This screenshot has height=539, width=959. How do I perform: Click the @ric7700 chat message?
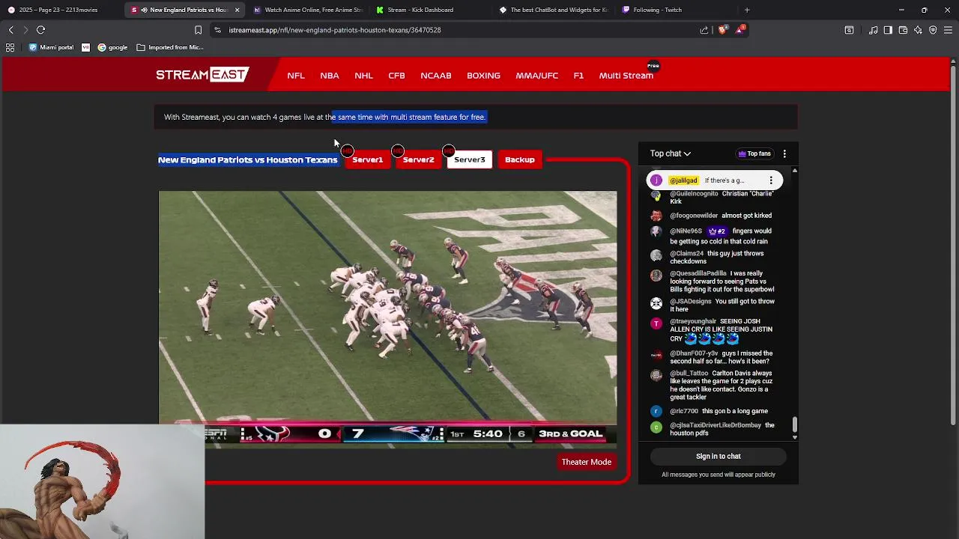pos(719,411)
